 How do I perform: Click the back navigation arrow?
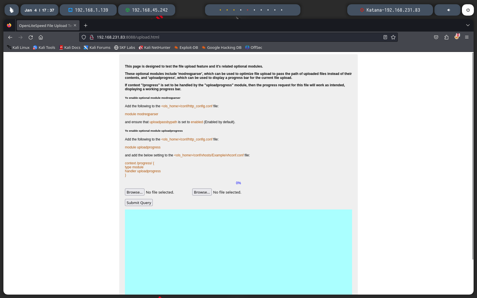click(x=10, y=37)
